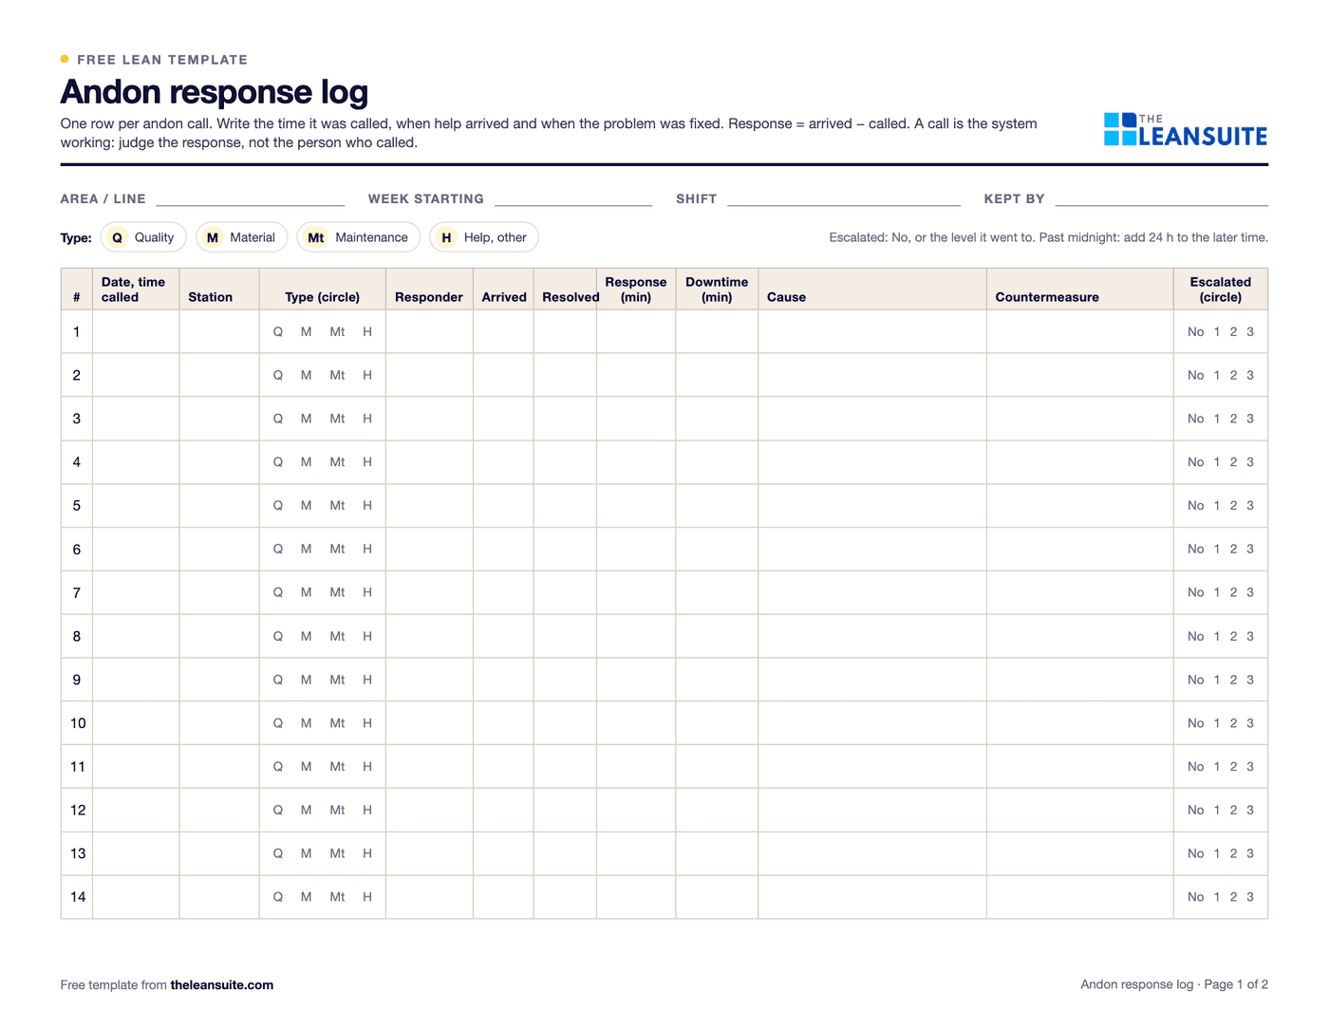Screen dimensions: 1329x1027
Task: Click the Station cell in row 2
Action: click(x=219, y=376)
